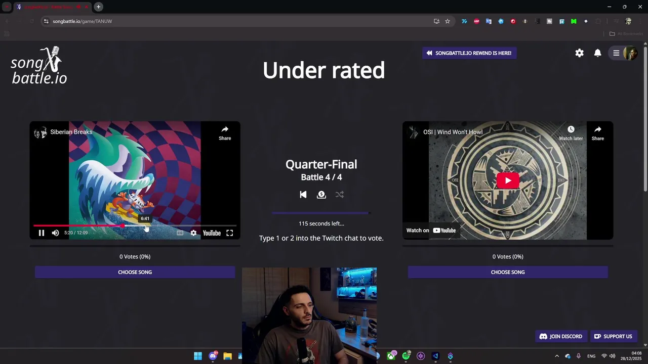Share the Siberian Breaks video
The height and width of the screenshot is (364, 648).
(225, 133)
